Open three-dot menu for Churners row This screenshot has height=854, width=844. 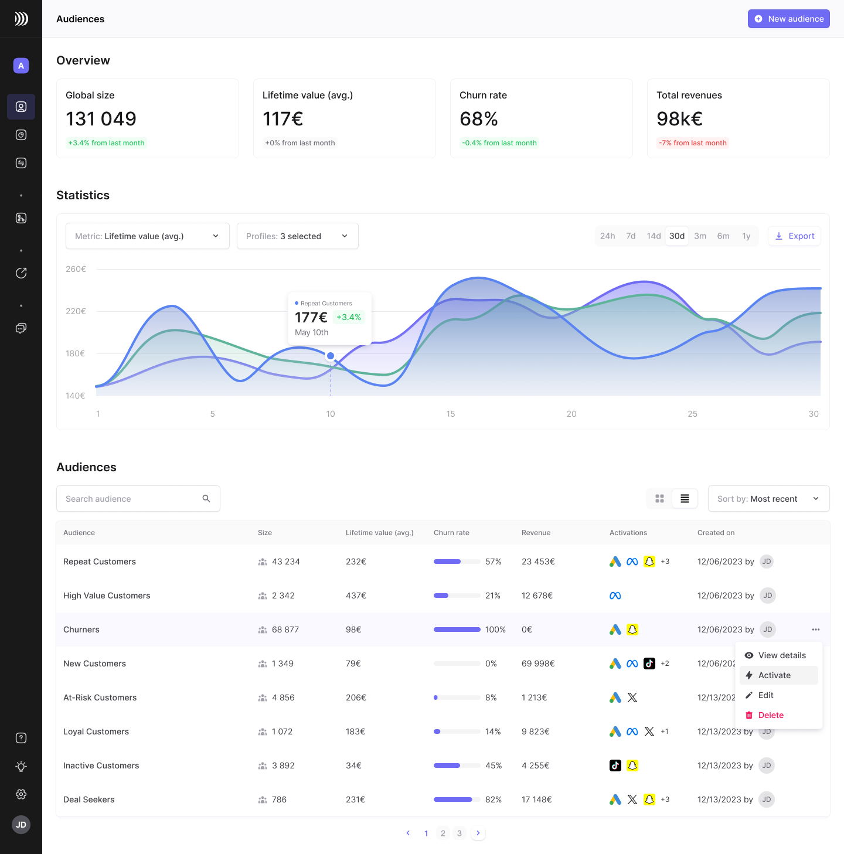[x=816, y=630]
